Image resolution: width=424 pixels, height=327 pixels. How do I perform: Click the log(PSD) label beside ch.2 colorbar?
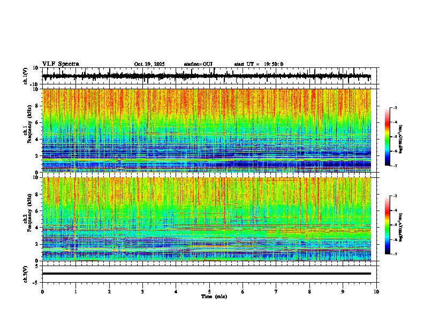tap(401, 227)
